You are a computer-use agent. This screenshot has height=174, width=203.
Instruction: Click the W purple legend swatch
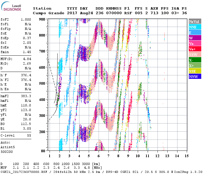pos(195,38)
